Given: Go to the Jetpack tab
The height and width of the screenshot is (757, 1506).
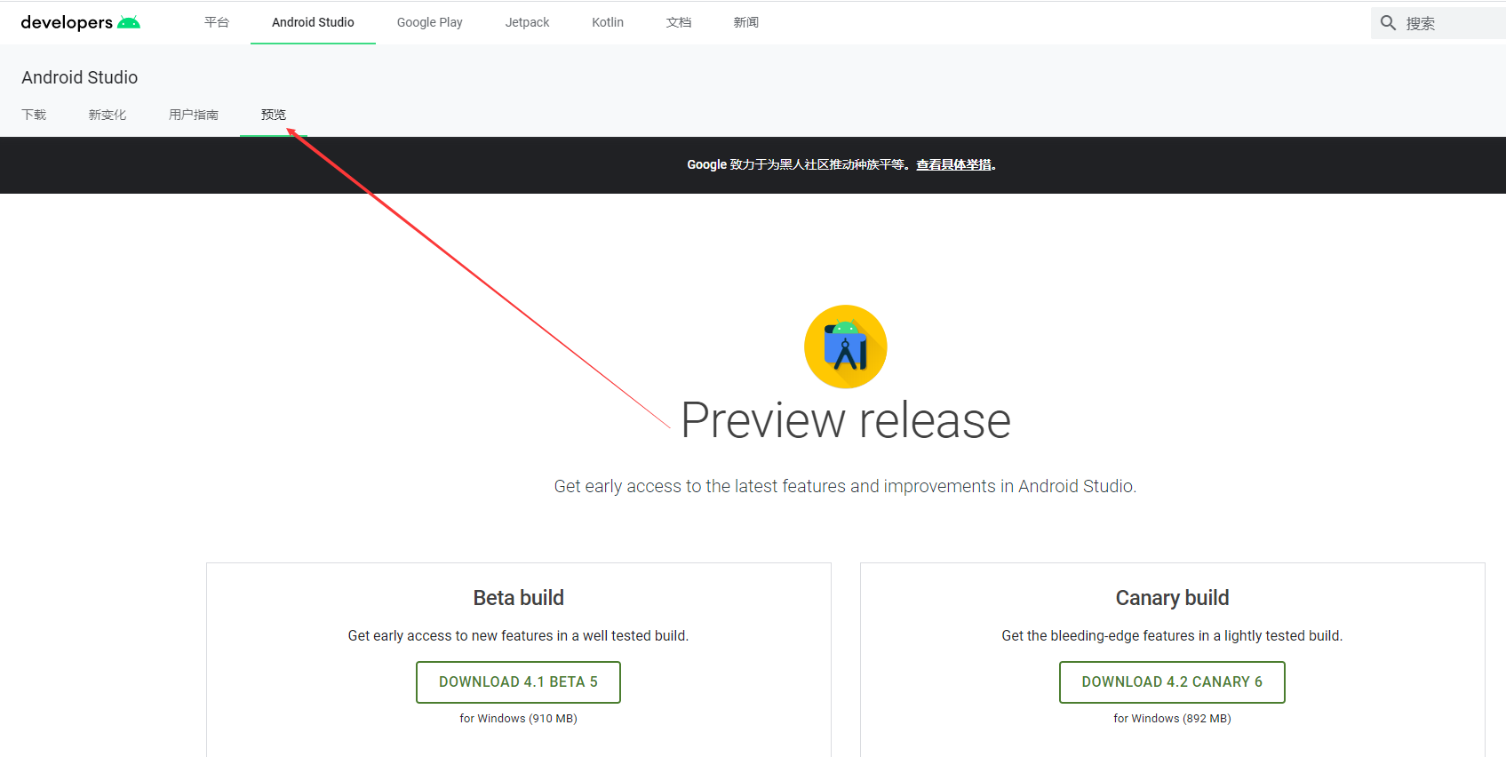Looking at the screenshot, I should [527, 22].
